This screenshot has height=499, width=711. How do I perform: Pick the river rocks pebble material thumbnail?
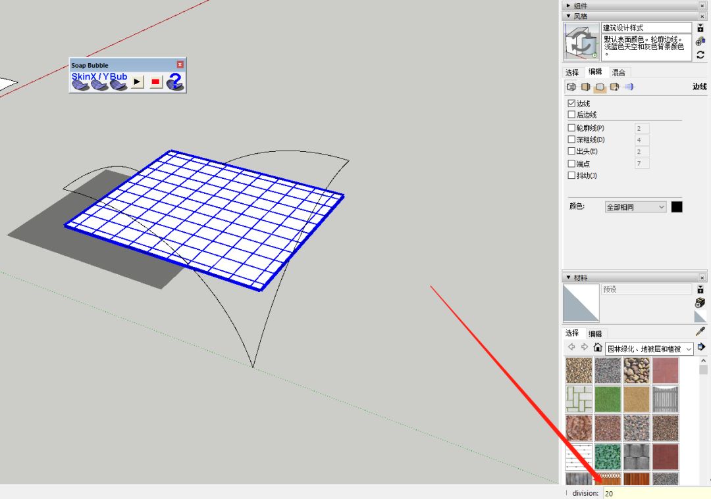pyautogui.click(x=637, y=370)
